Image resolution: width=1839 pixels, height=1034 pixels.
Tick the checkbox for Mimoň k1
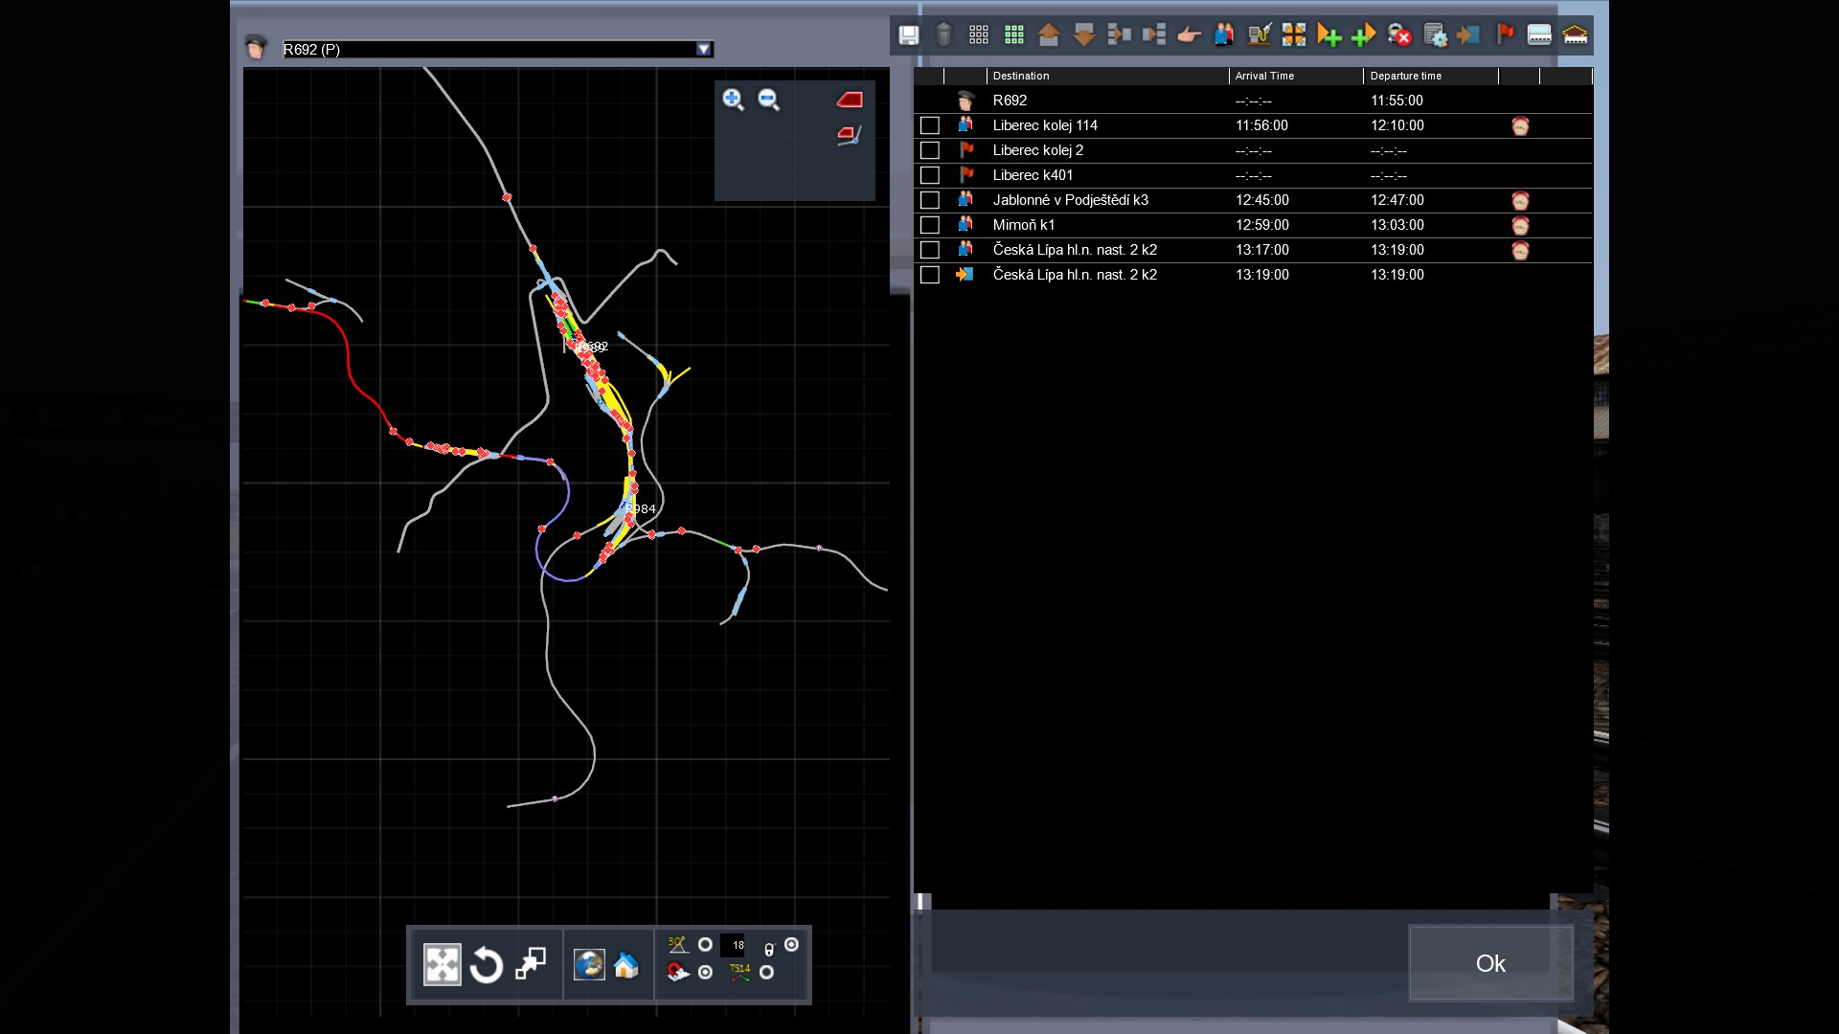coord(930,225)
